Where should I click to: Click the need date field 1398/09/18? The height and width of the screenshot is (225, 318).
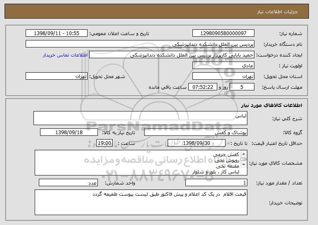[x=69, y=133]
